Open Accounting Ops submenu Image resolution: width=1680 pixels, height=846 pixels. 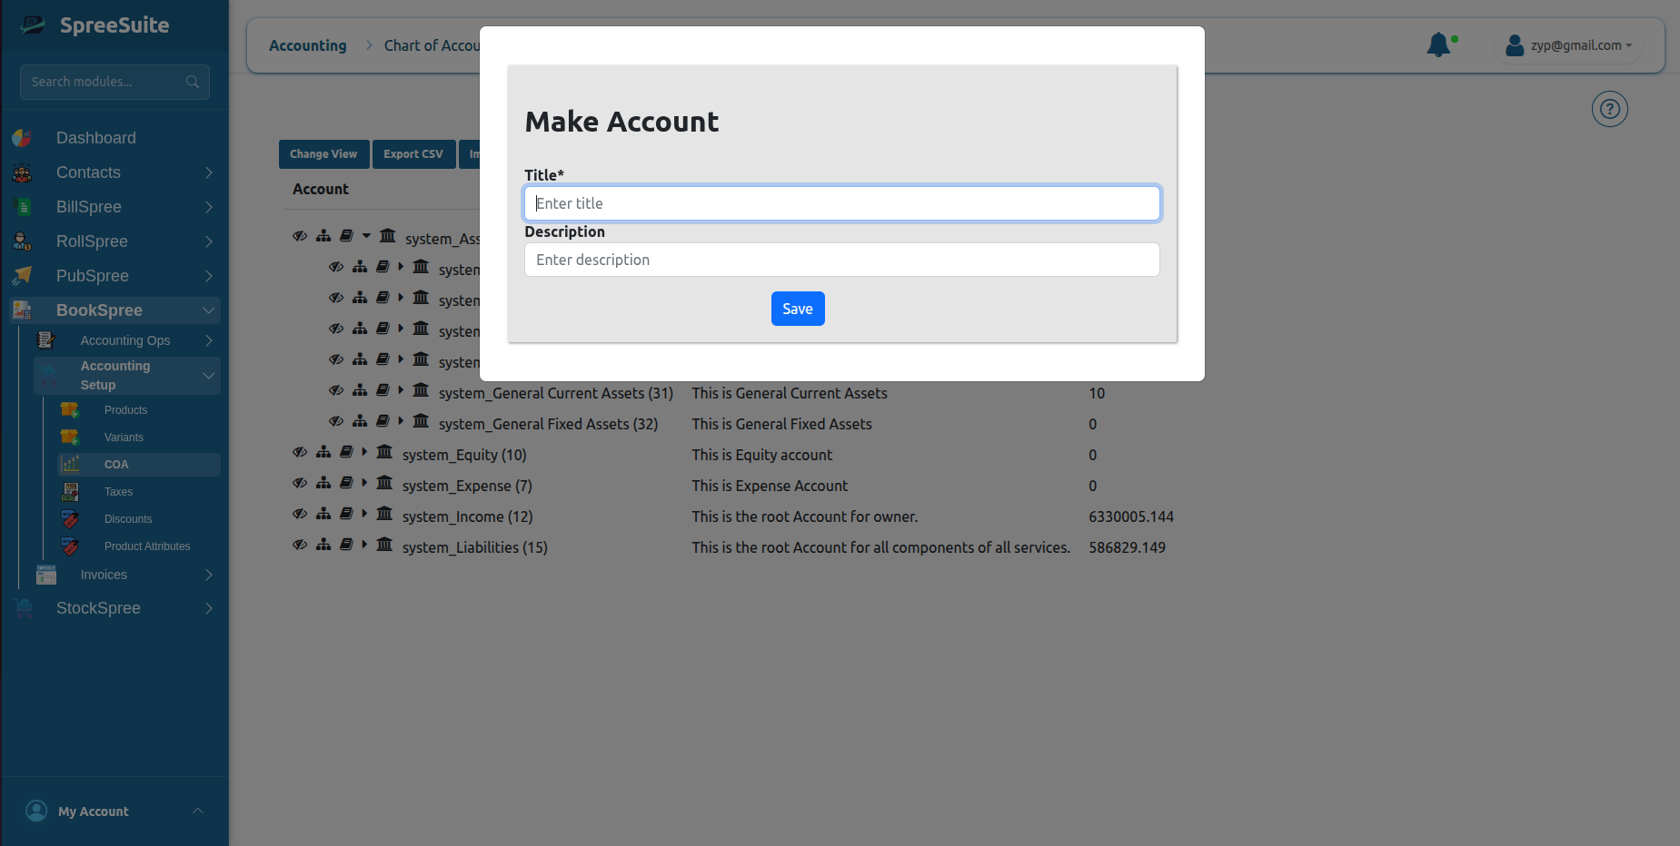pos(125,340)
